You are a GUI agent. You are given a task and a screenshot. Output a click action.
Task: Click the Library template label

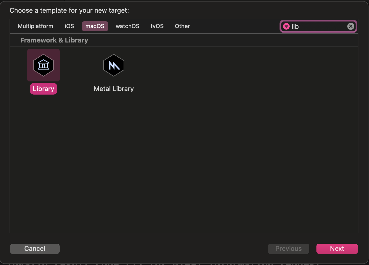43,89
